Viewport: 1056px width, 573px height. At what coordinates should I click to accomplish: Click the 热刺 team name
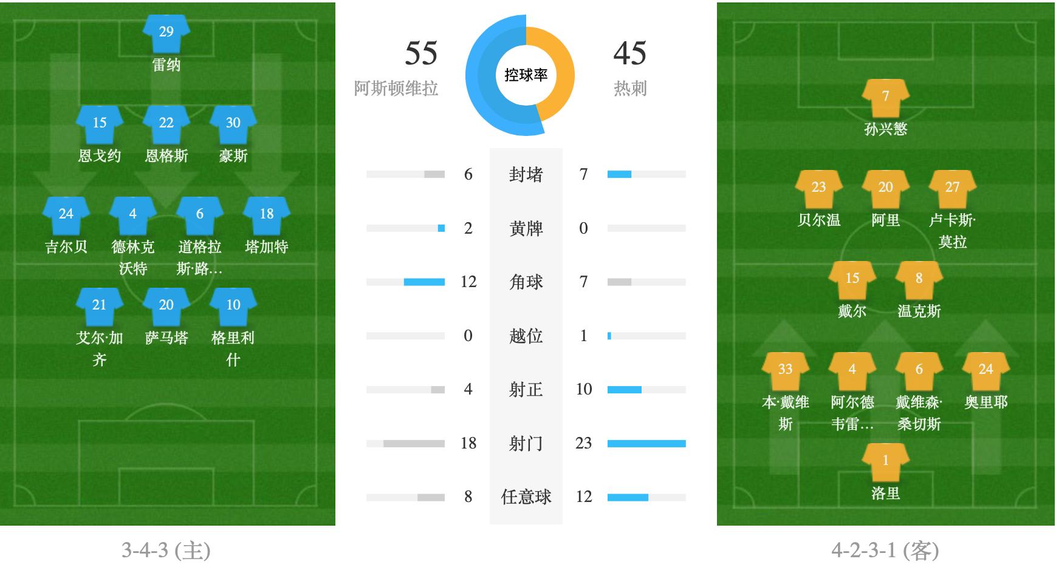630,89
